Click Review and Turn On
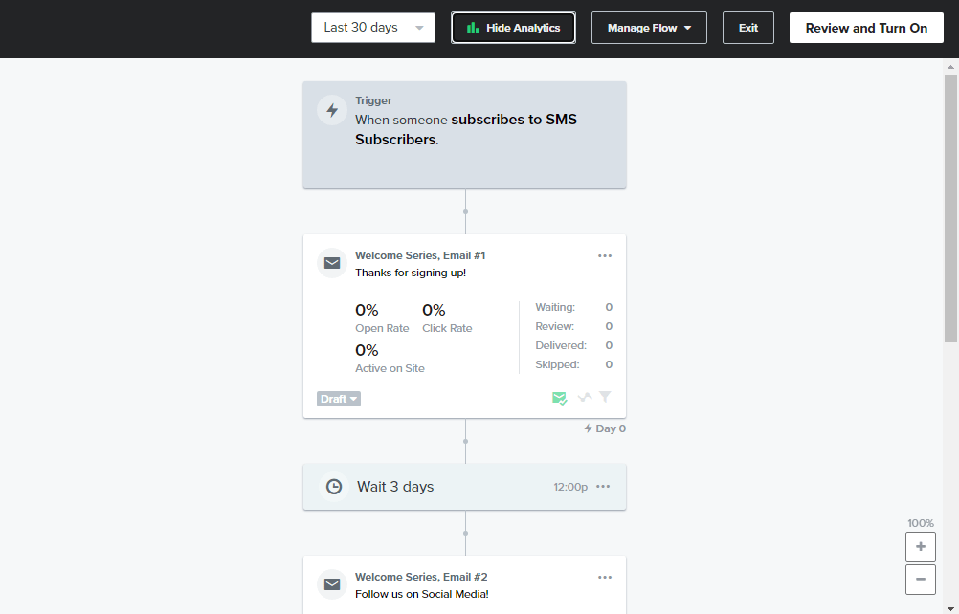The height and width of the screenshot is (614, 959). (865, 28)
